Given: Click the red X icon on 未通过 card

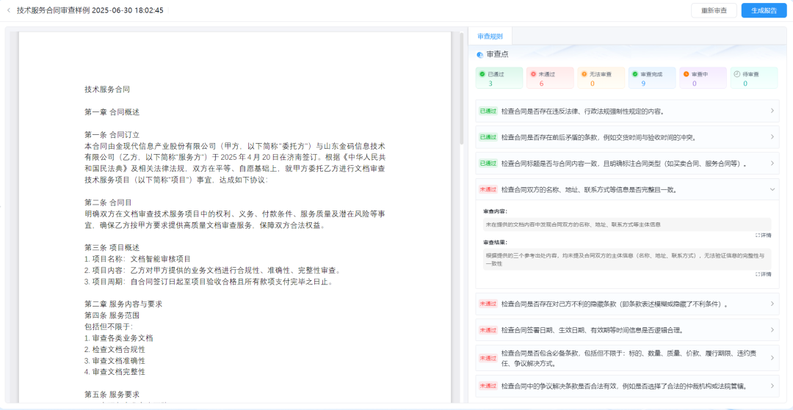Looking at the screenshot, I should [x=533, y=74].
